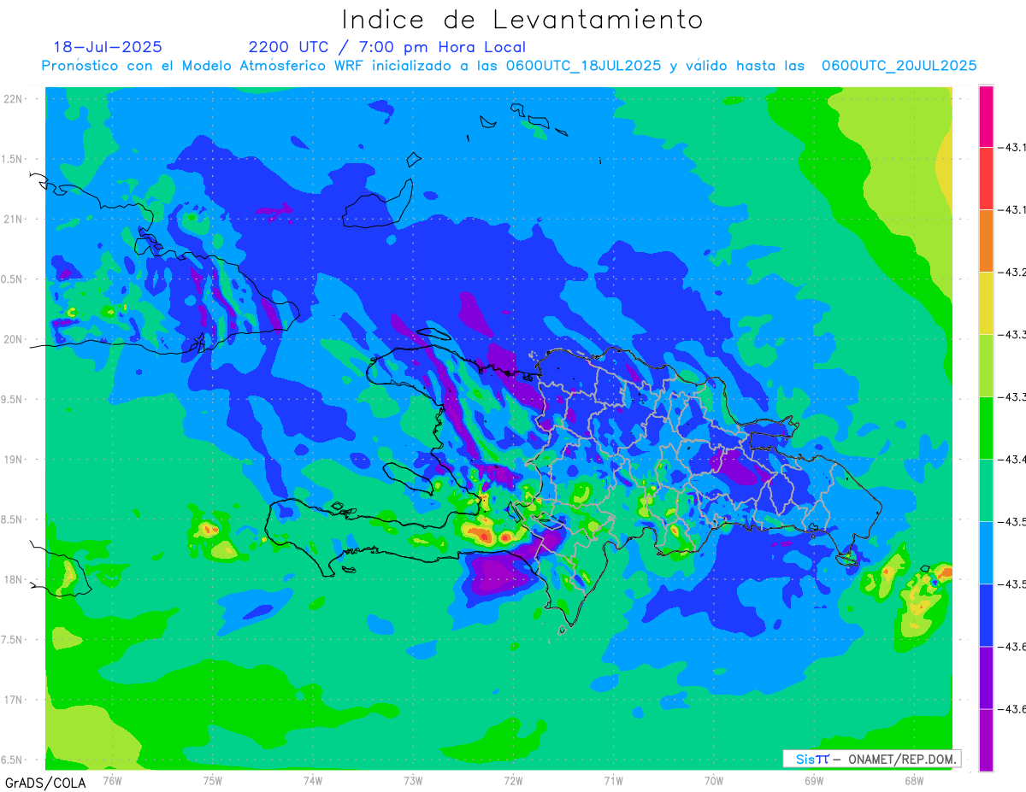Pick the light blue legend swatch
The height and width of the screenshot is (792, 1026).
(986, 553)
